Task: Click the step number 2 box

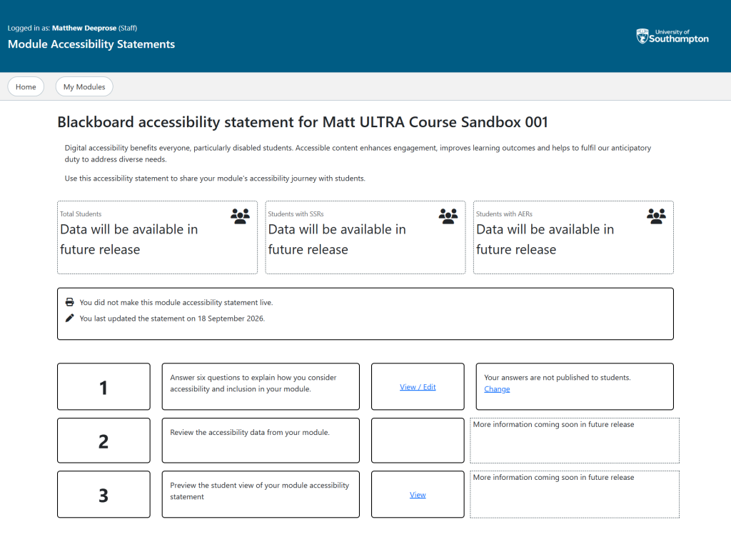Action: pyautogui.click(x=104, y=441)
